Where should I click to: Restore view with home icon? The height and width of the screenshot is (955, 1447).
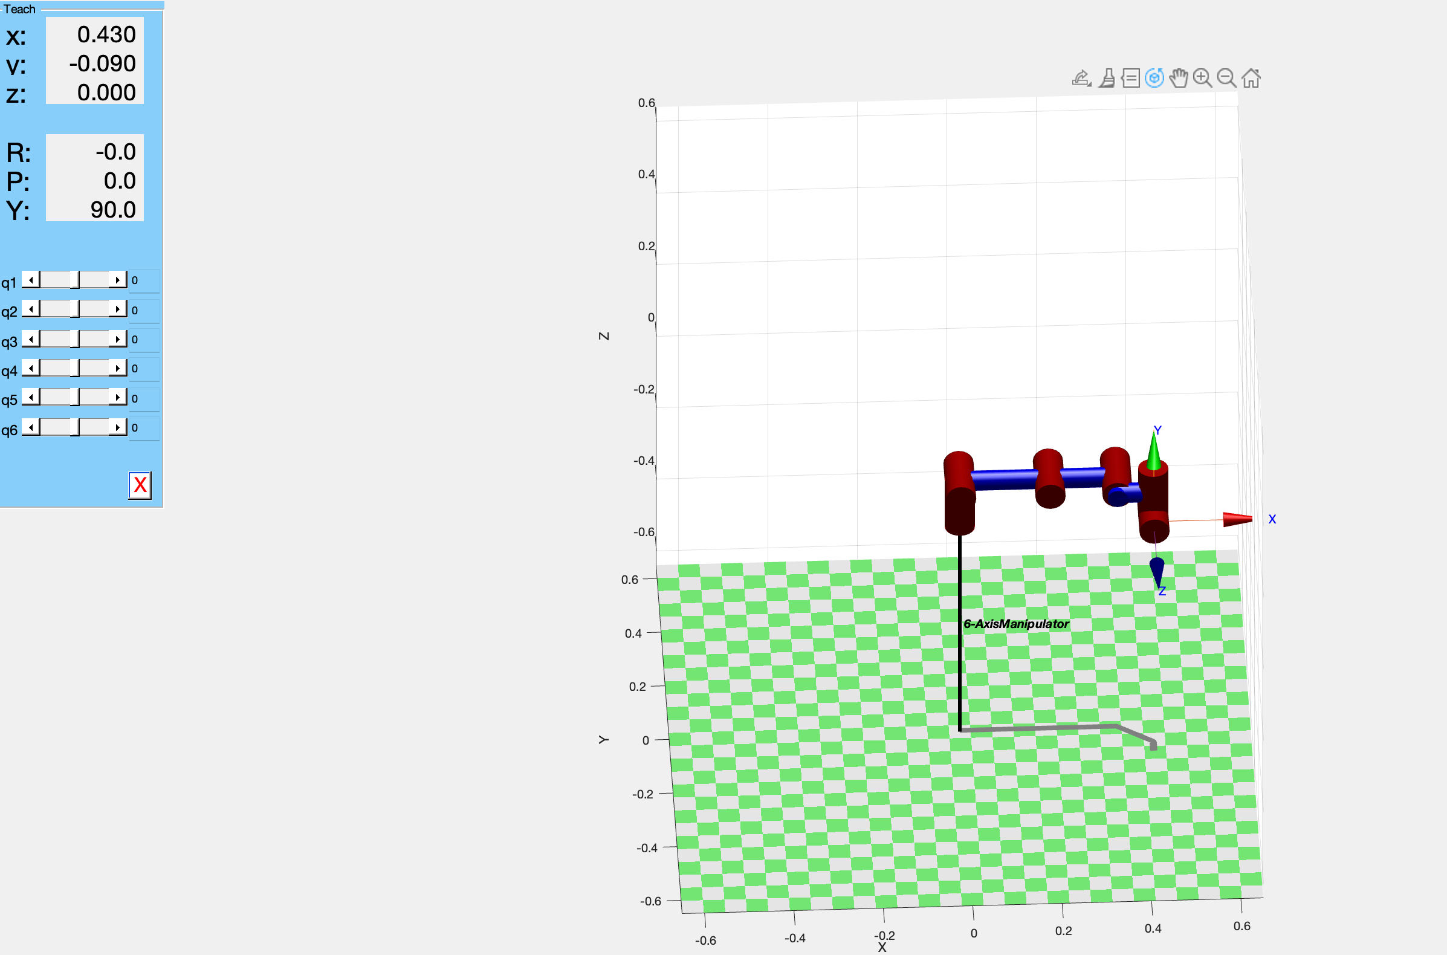coord(1251,78)
